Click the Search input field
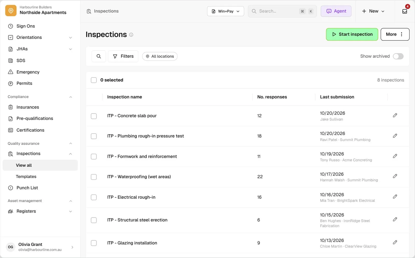Viewport: 415px width, 258px height. point(282,11)
